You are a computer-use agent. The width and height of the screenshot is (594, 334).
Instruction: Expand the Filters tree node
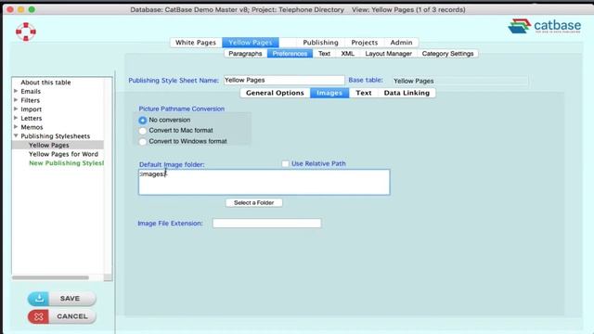pos(16,100)
